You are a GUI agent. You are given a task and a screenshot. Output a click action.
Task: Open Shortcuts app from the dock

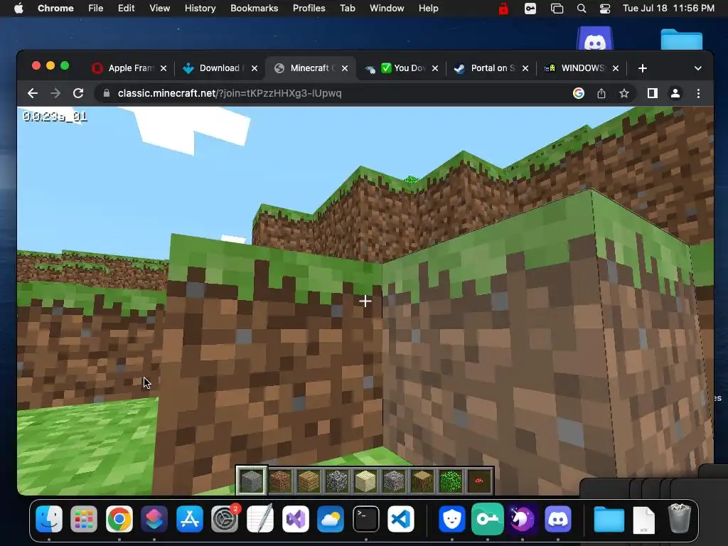154,519
